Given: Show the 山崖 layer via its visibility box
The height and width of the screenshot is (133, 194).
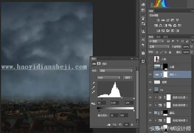Looking at the screenshot, I should tap(150, 67).
